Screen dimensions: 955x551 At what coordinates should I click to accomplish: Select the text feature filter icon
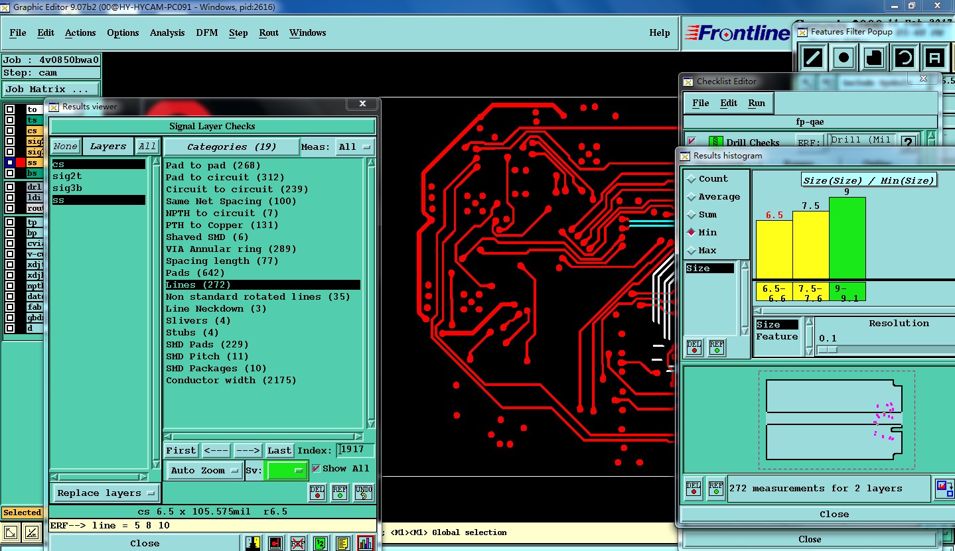[x=935, y=58]
